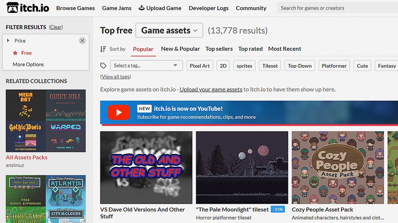Click the sort order icon beside Sort by
The image size is (398, 223).
click(103, 49)
